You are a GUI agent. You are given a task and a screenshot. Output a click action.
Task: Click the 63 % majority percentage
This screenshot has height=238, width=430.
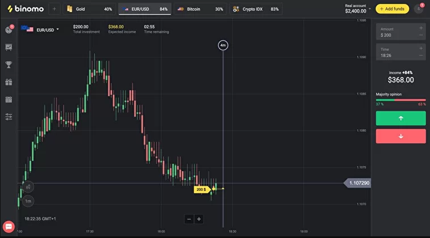tap(422, 104)
